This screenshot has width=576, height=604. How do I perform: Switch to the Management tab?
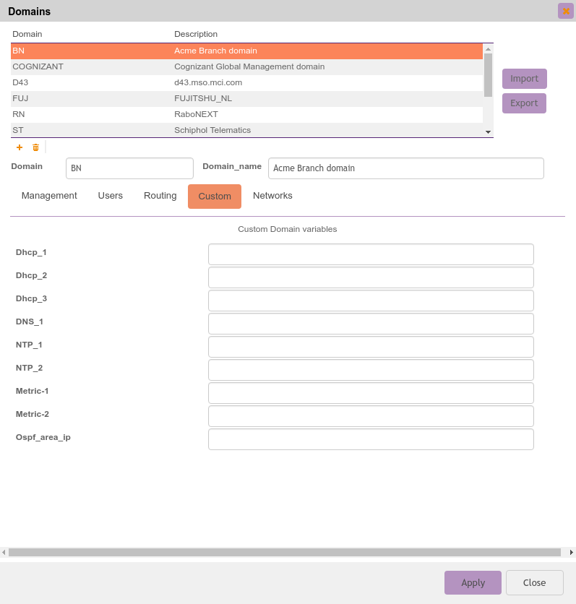pyautogui.click(x=49, y=196)
